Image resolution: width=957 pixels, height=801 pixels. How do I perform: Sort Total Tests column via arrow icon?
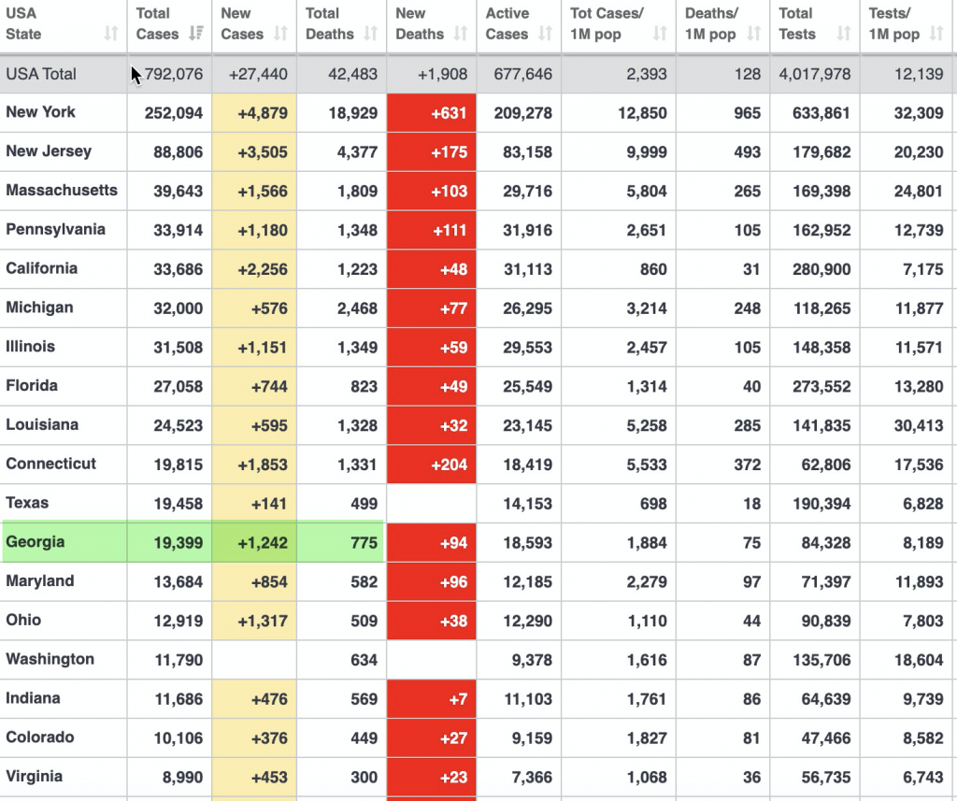(x=844, y=34)
